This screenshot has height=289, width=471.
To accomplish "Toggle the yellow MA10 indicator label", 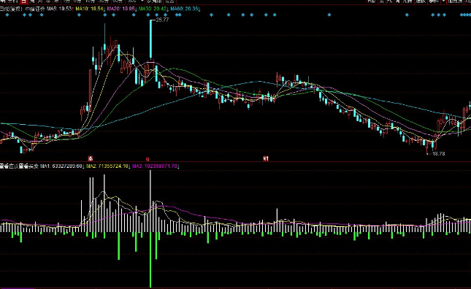I will 90,9.
